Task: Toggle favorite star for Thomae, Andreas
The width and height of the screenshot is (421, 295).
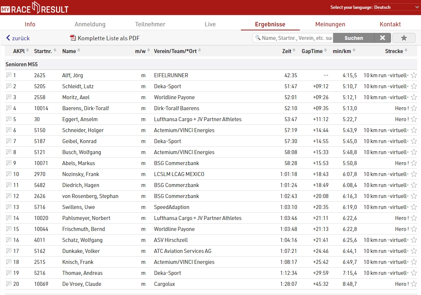Action: 414,273
